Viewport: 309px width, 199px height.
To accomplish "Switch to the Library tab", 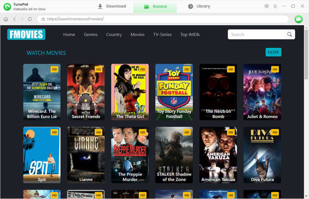I will [x=199, y=6].
